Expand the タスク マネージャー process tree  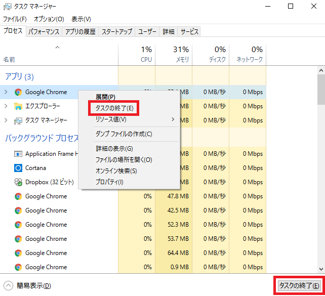[6, 120]
